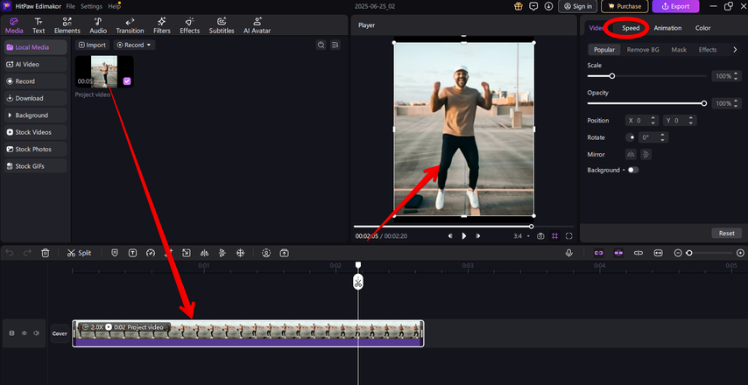Click the Sign in button
Image resolution: width=748 pixels, height=385 pixels.
coord(578,6)
